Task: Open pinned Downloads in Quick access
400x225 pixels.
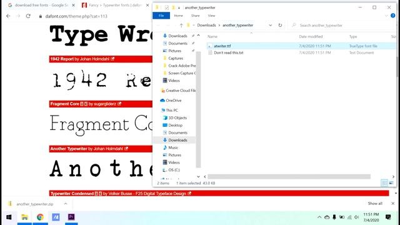Action: pyautogui.click(x=177, y=36)
